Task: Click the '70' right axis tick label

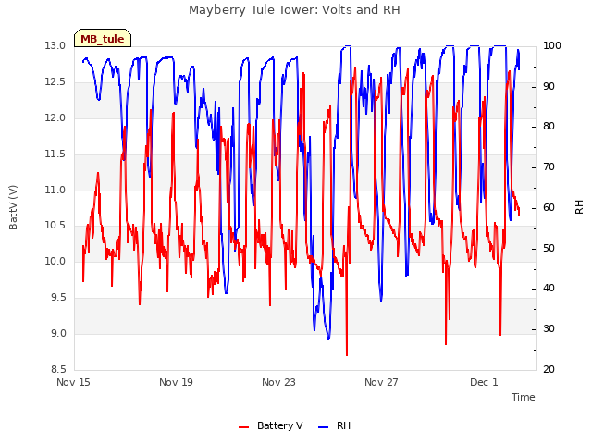Action: coord(549,166)
